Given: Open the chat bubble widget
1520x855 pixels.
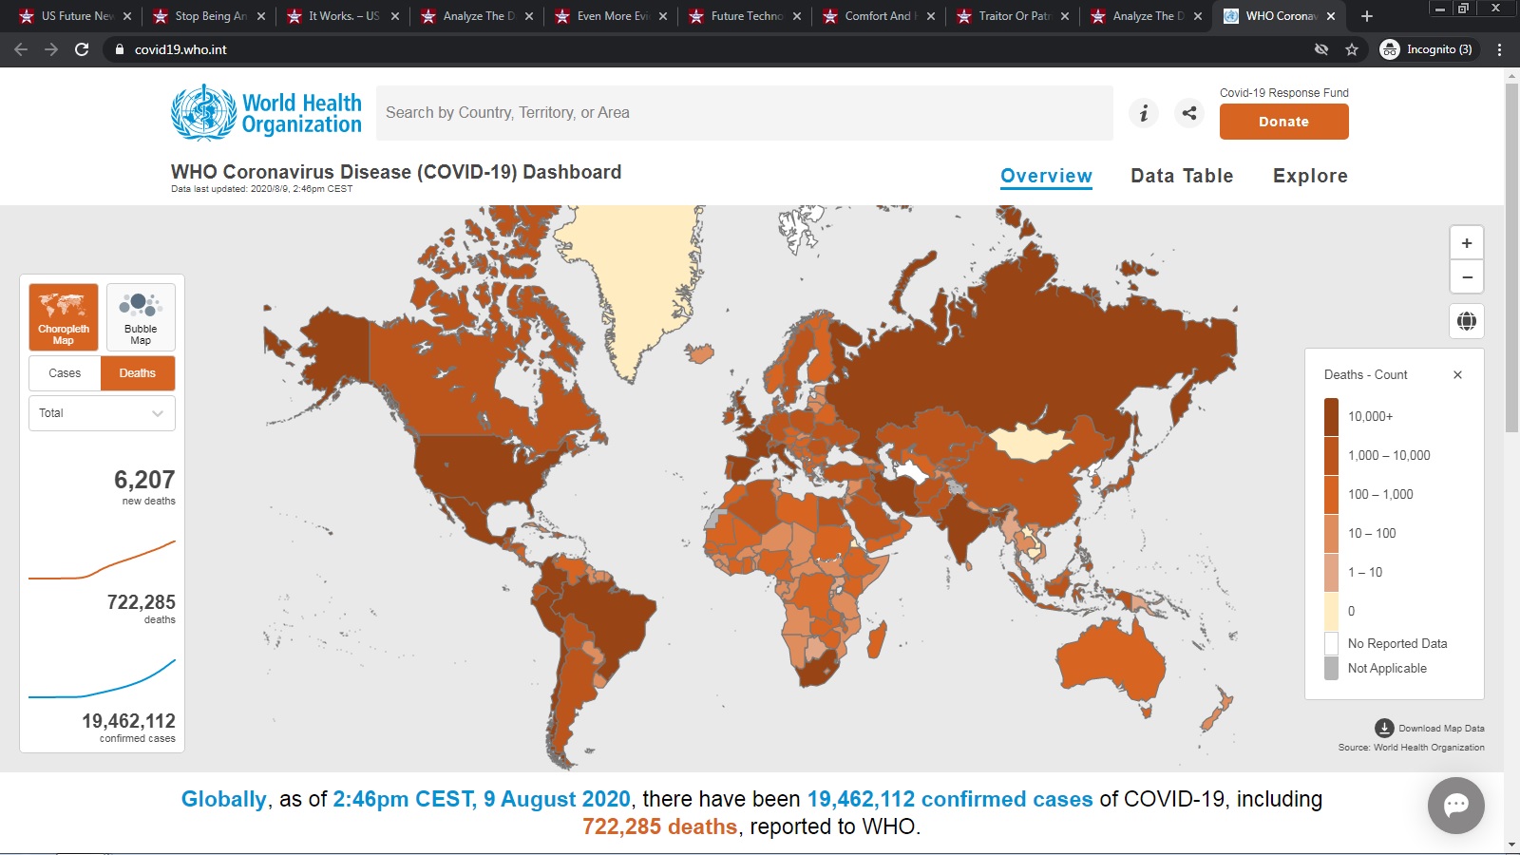Looking at the screenshot, I should click(x=1455, y=806).
